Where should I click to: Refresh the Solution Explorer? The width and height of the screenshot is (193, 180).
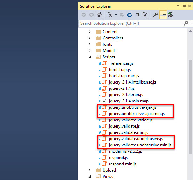pyautogui.click(x=130, y=15)
